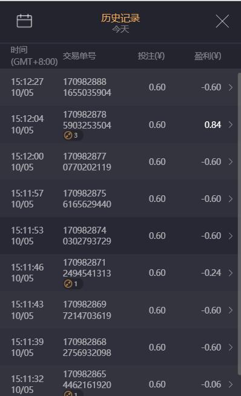Open the calendar date picker icon
The height and width of the screenshot is (396, 241).
24,21
